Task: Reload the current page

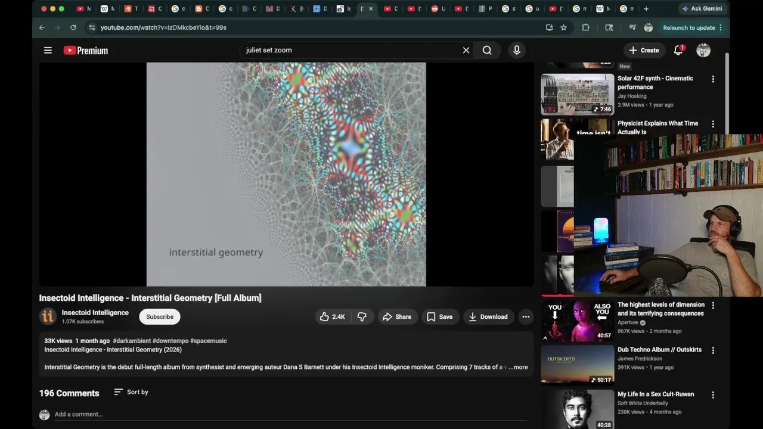Action: tap(73, 27)
